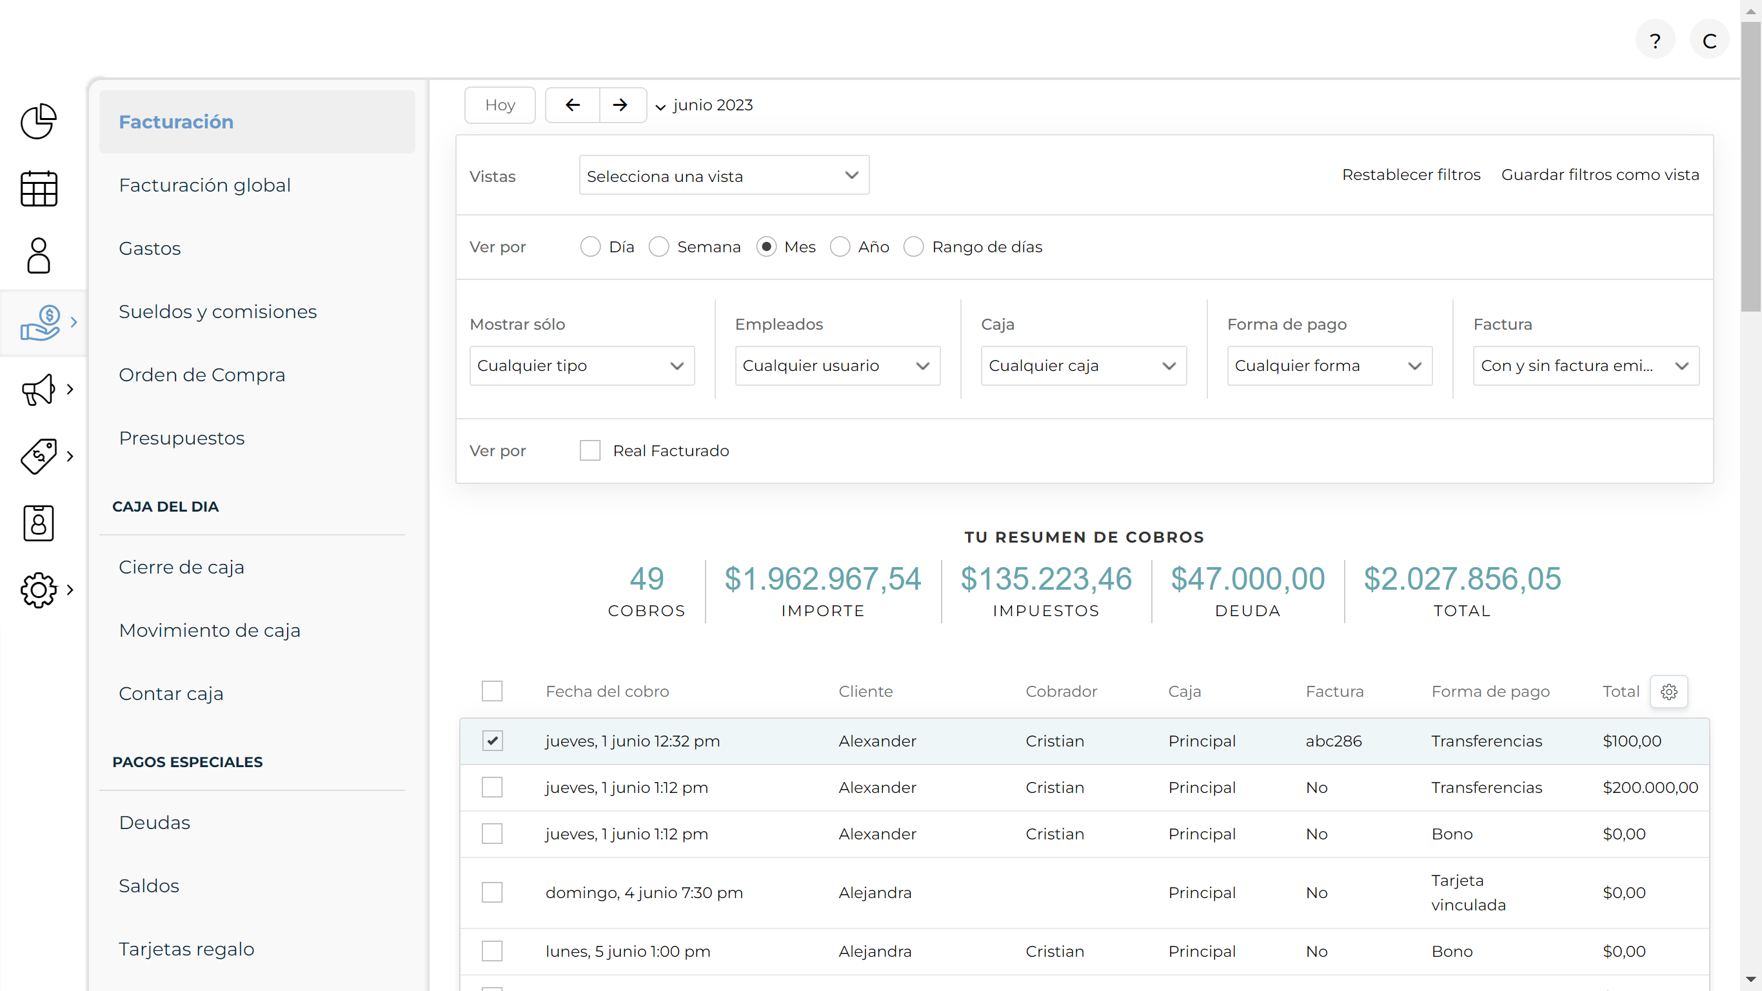Select the Día radio button
This screenshot has height=991, width=1762.
point(590,246)
